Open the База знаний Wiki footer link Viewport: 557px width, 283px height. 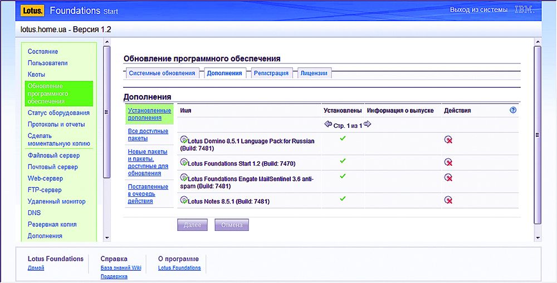[x=121, y=268]
